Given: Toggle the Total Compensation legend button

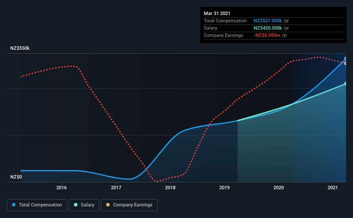Looking at the screenshot, I should tap(37, 205).
